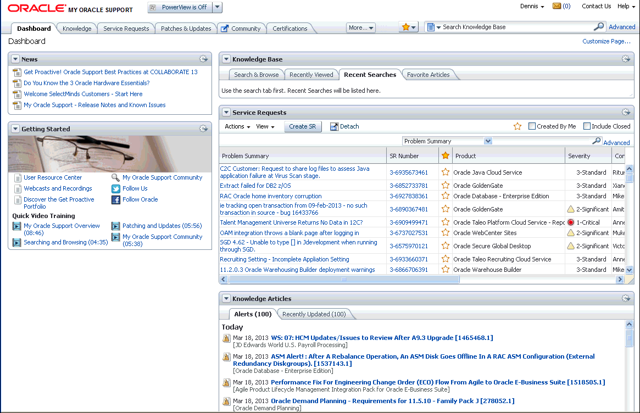Screen dimensions: 640x413
Task: Click My Oracle Support Community magnifier icon
Action: click(x=115, y=177)
